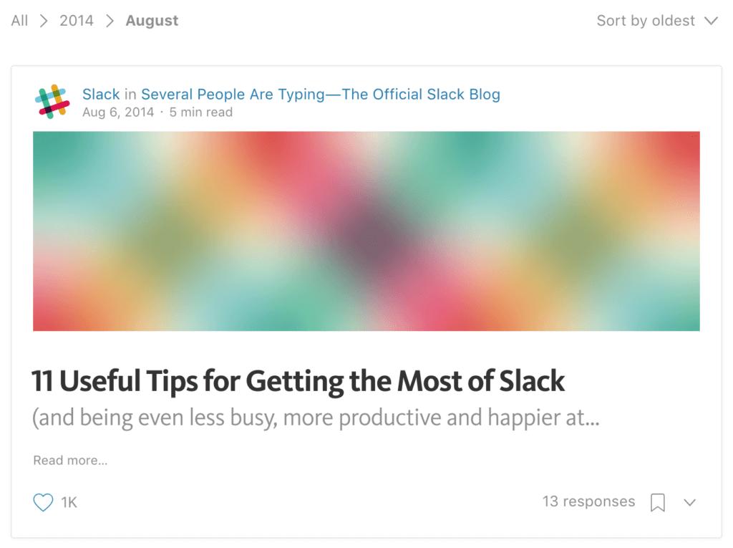Open the colorful blurred article cover image

(x=366, y=231)
